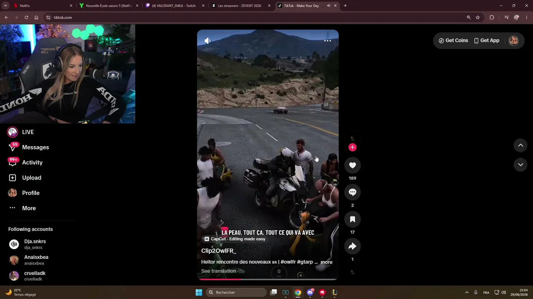
Task: Open the video's three-dot options menu
Action: tap(328, 41)
